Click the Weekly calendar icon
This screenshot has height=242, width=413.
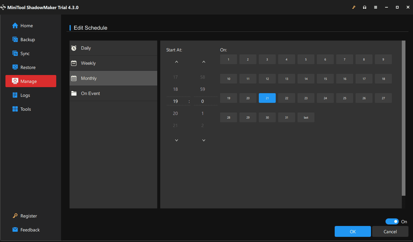(x=74, y=63)
